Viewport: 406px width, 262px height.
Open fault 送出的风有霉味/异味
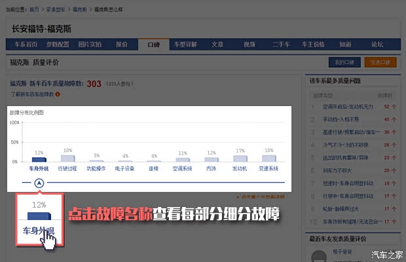pyautogui.click(x=345, y=158)
